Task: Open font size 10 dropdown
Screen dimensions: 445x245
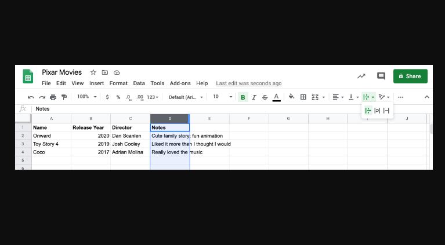Action: point(223,97)
